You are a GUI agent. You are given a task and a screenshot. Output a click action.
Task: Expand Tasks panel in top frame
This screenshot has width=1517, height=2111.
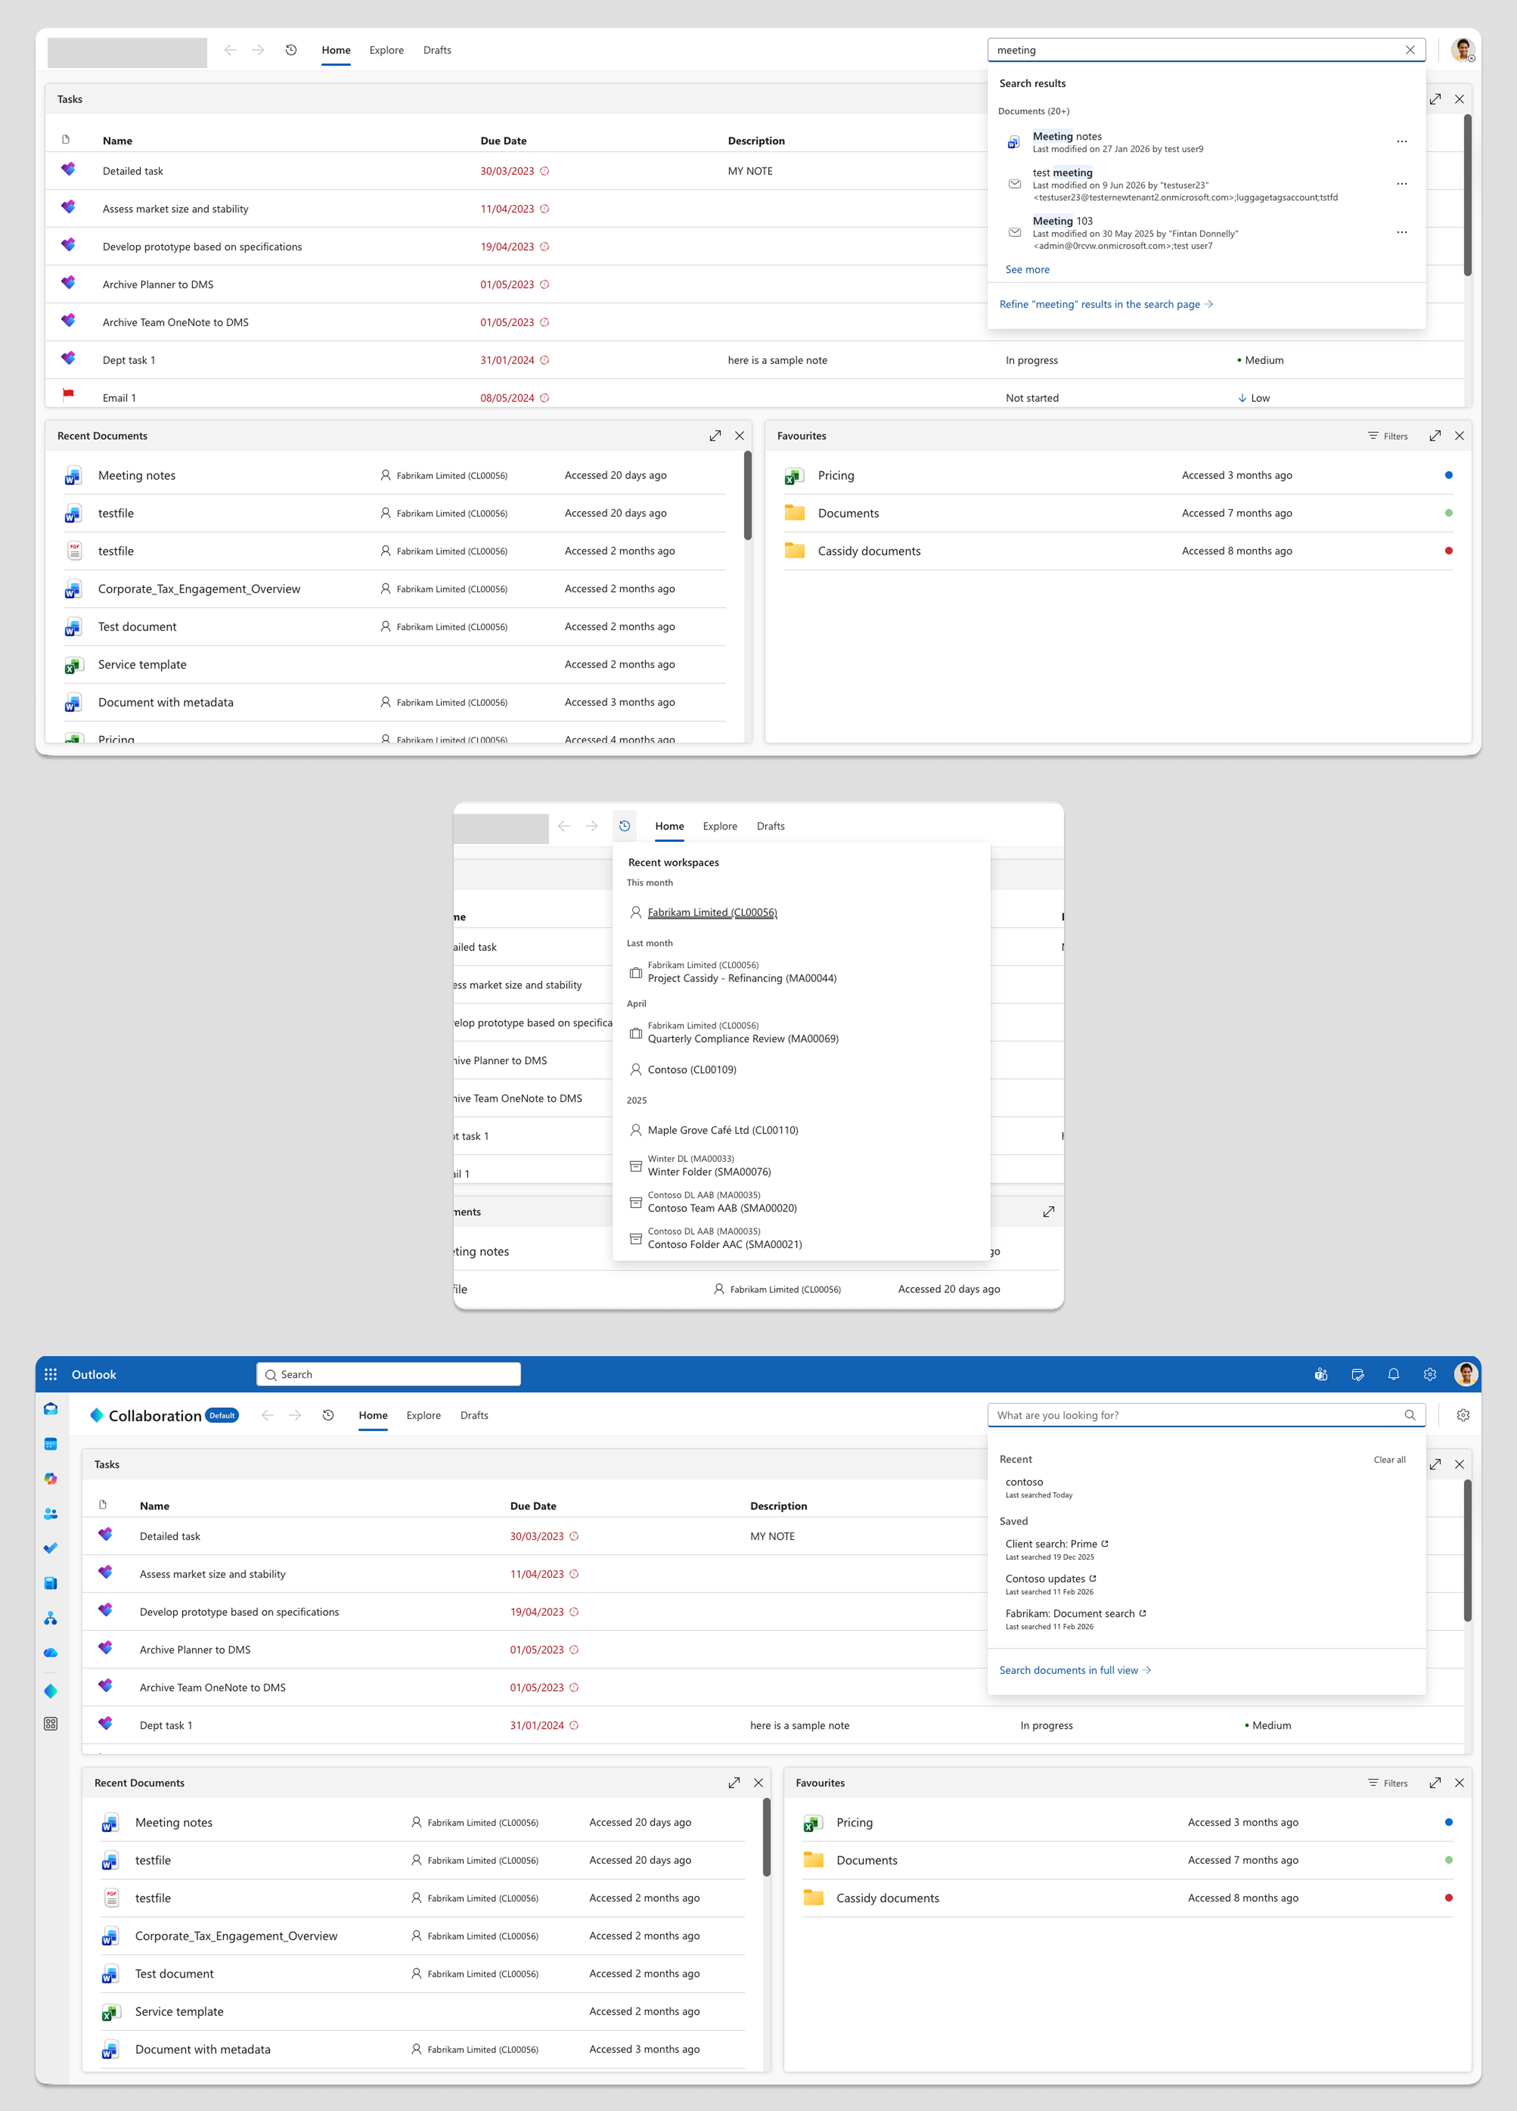point(1435,99)
